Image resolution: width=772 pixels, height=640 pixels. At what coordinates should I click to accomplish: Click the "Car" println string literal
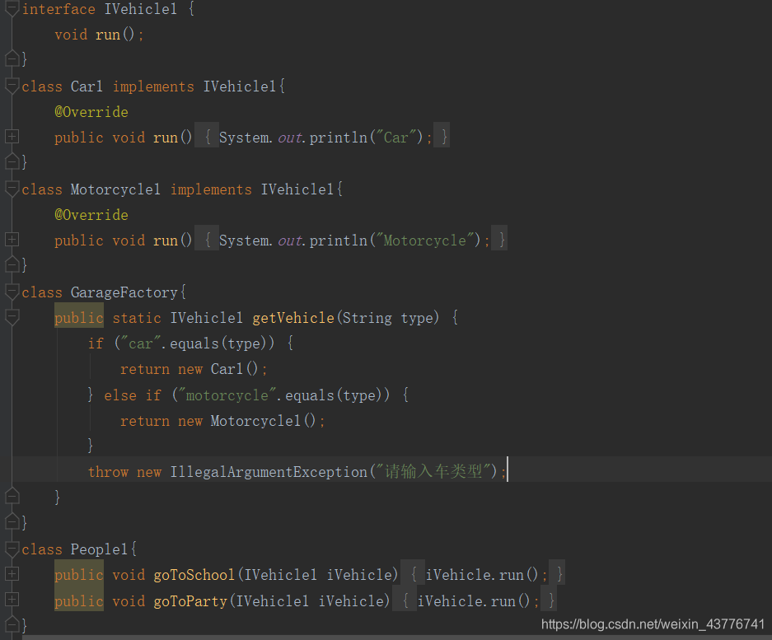tap(396, 138)
